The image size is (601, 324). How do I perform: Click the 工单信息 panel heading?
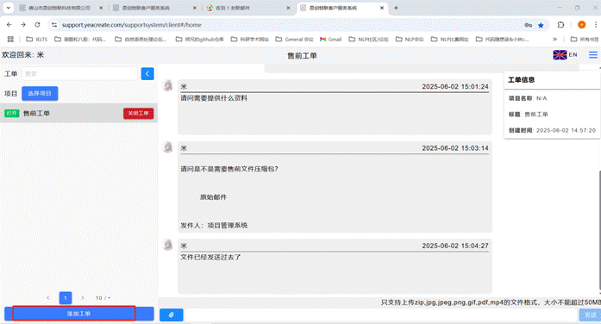coord(522,80)
